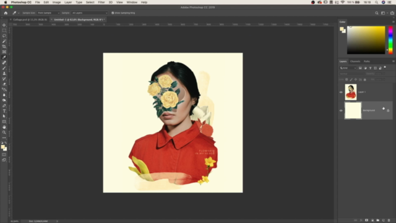
Task: Select the Horizontal Type tool
Action: pos(4,111)
